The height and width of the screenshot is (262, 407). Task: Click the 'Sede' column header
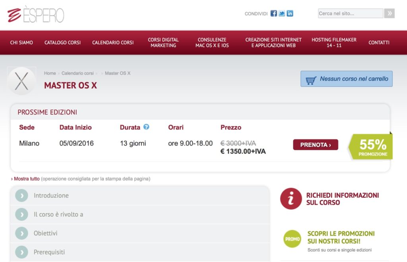pyautogui.click(x=27, y=127)
